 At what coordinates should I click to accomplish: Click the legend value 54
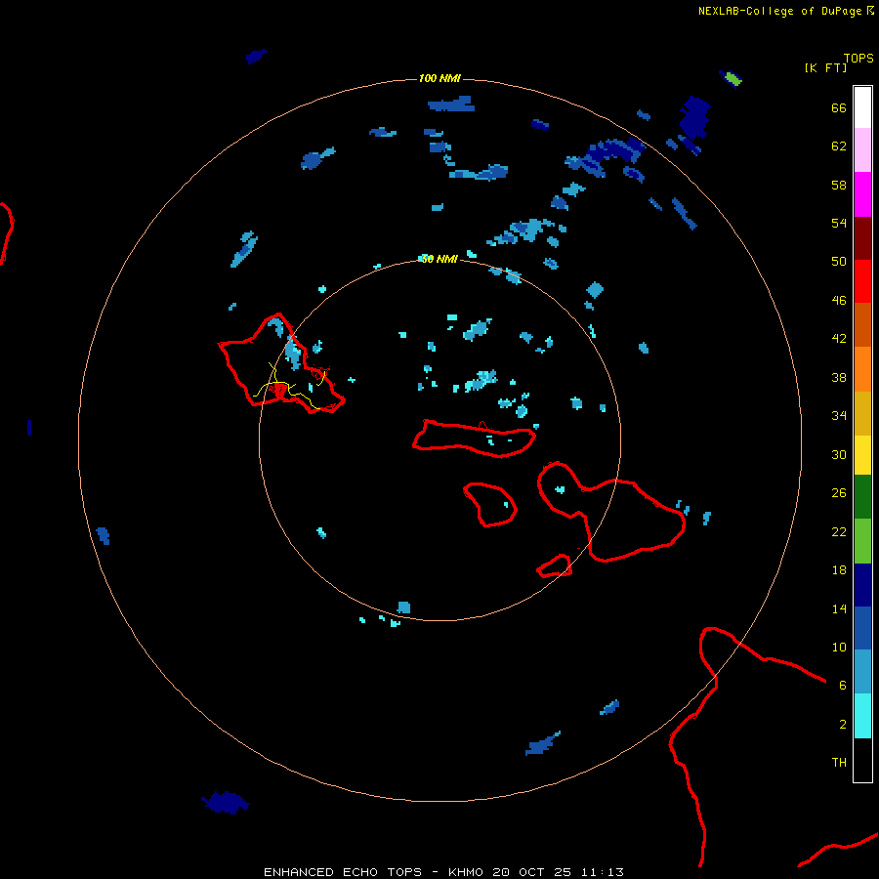tap(839, 223)
